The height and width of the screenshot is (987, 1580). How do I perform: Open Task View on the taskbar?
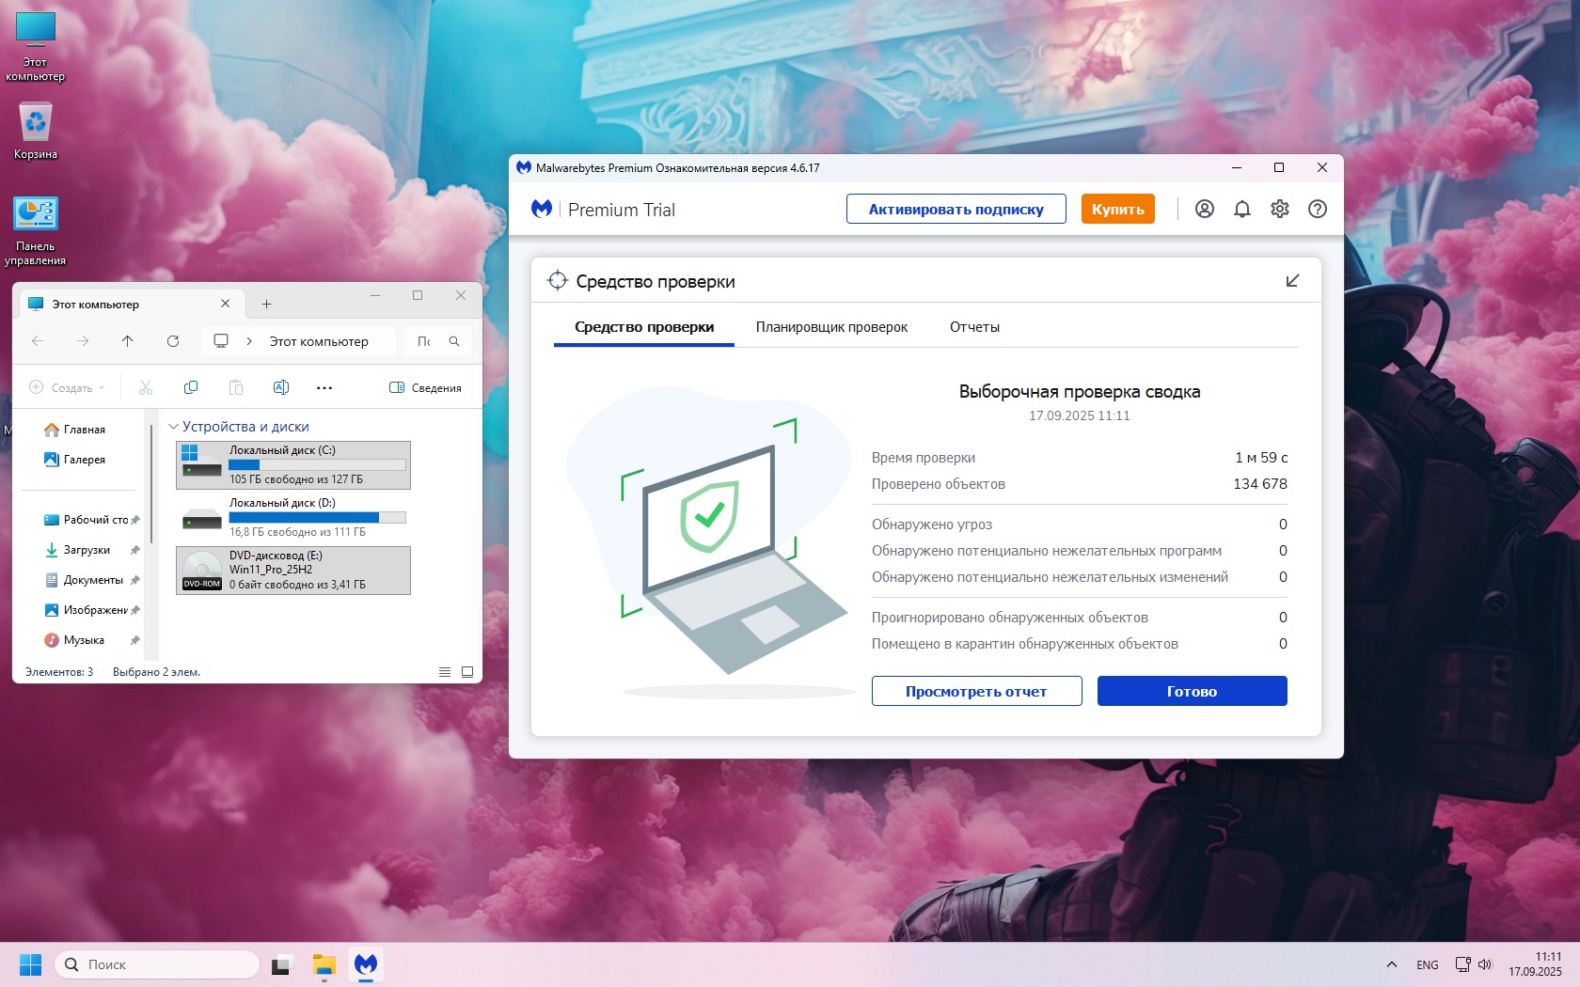click(x=281, y=964)
